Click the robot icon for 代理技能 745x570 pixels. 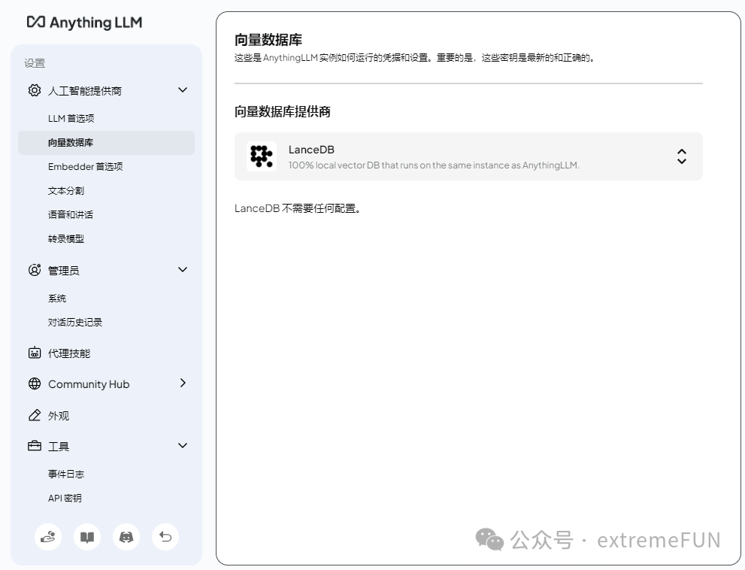pyautogui.click(x=35, y=353)
